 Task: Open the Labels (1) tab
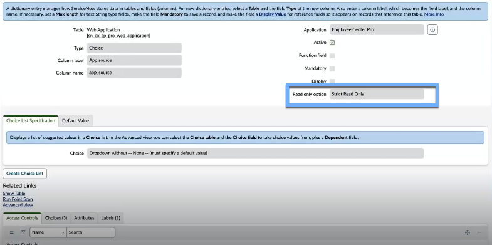coord(111,218)
